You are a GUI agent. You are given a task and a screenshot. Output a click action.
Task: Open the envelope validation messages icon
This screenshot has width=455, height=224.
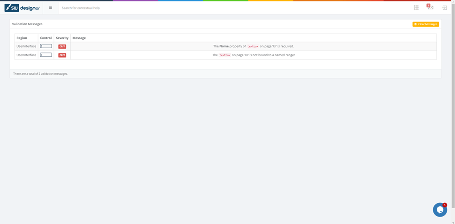click(430, 7)
